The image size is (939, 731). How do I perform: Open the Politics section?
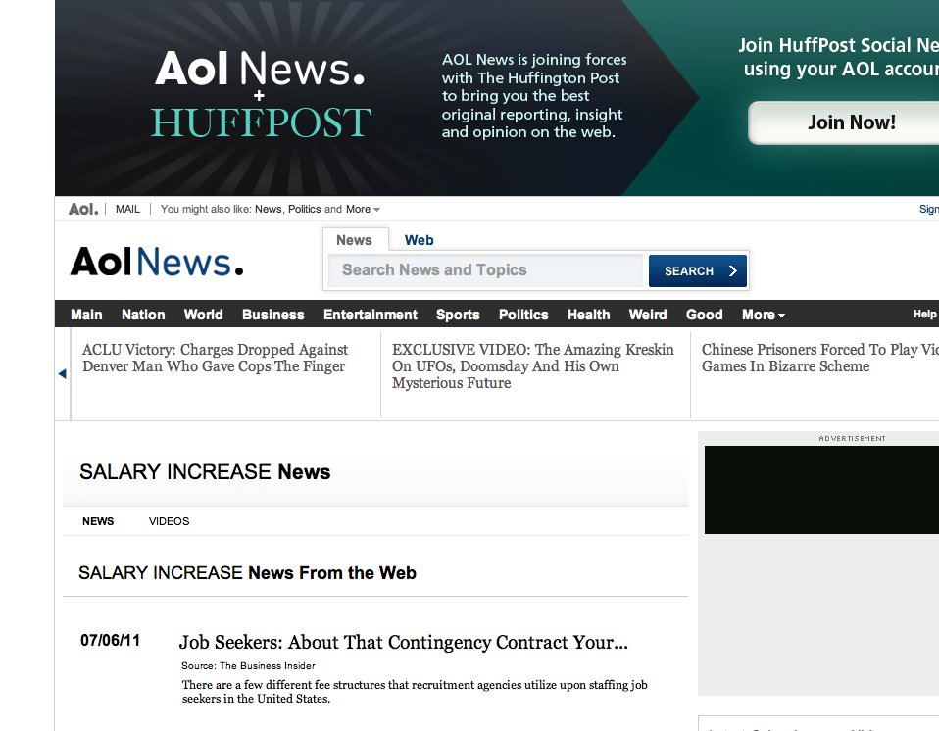coord(523,315)
